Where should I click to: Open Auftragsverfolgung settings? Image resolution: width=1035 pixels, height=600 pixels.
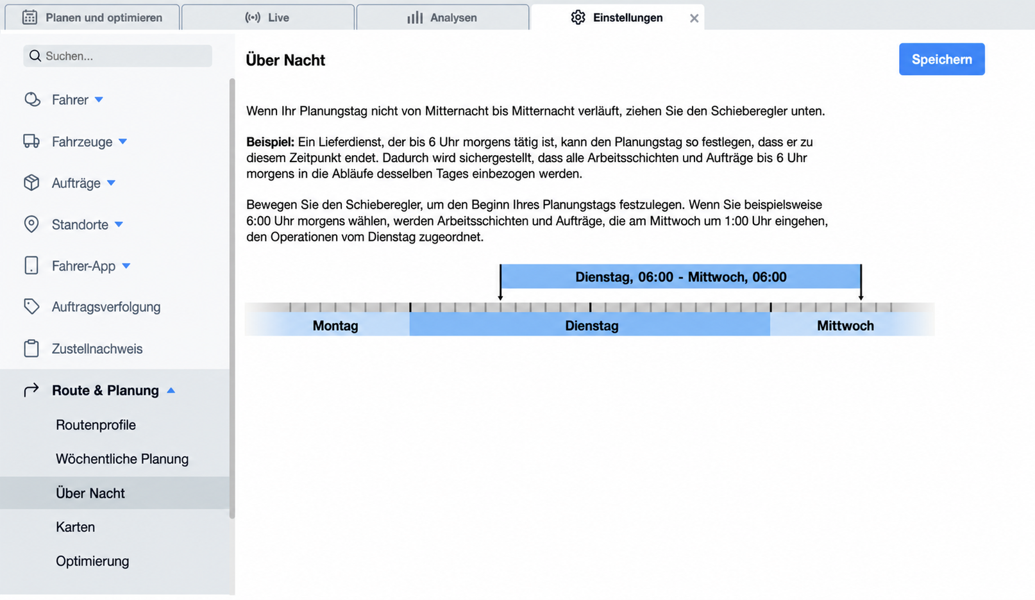106,306
